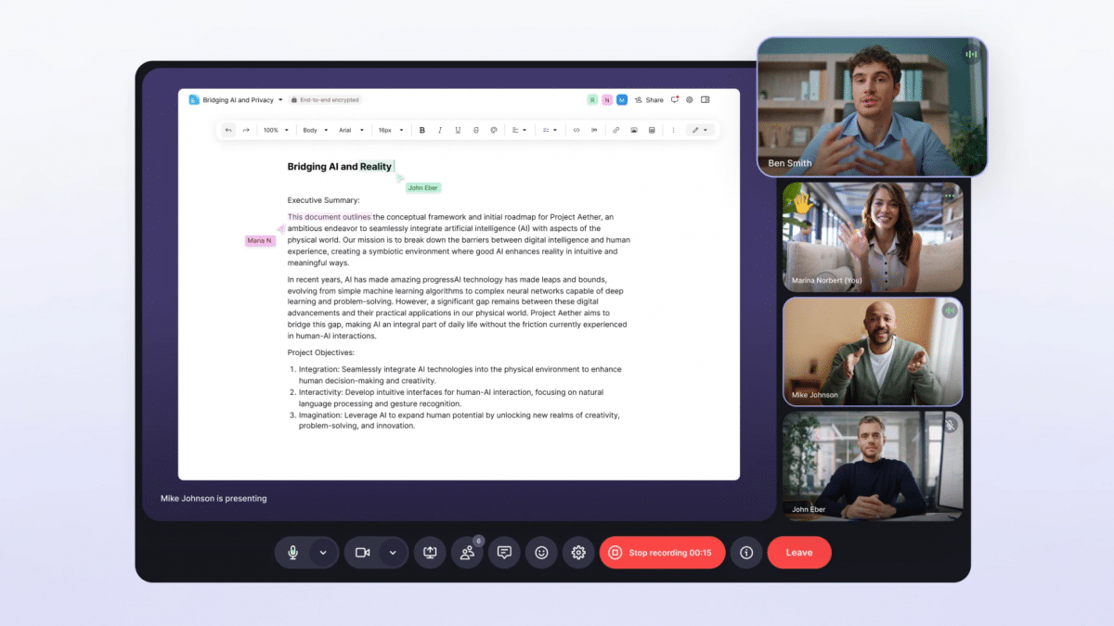
Task: Open the list style dropdown
Action: (551, 130)
